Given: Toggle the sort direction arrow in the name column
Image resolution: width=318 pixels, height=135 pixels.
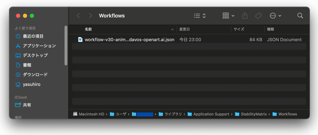Looking at the screenshot, I should pos(173,29).
